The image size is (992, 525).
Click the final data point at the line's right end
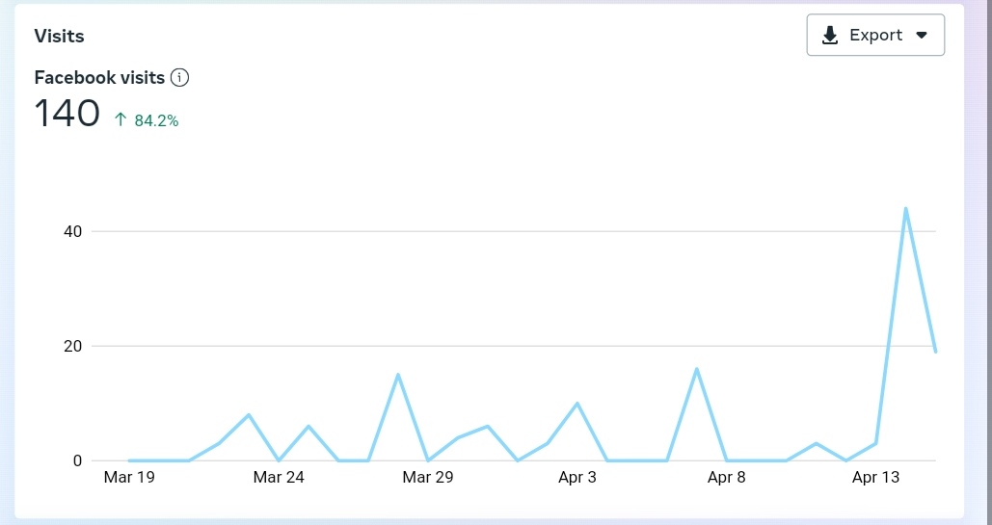click(935, 352)
